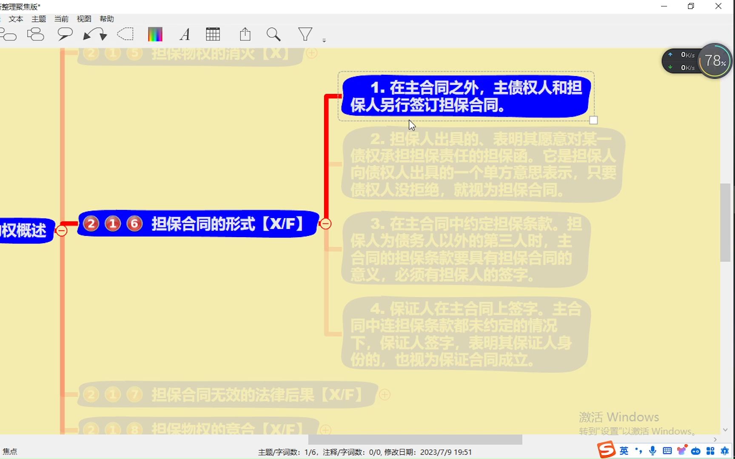Select topic 2. 担保人出具的担保函
Viewport: 735px width, 459px height.
coord(483,164)
